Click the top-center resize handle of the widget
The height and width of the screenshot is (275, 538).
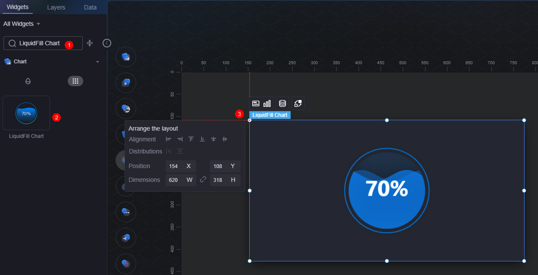click(387, 120)
